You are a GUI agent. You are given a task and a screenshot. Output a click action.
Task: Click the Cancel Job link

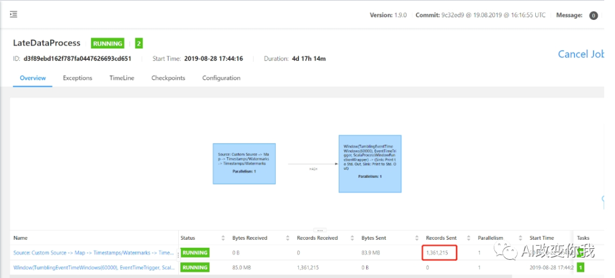coord(580,54)
